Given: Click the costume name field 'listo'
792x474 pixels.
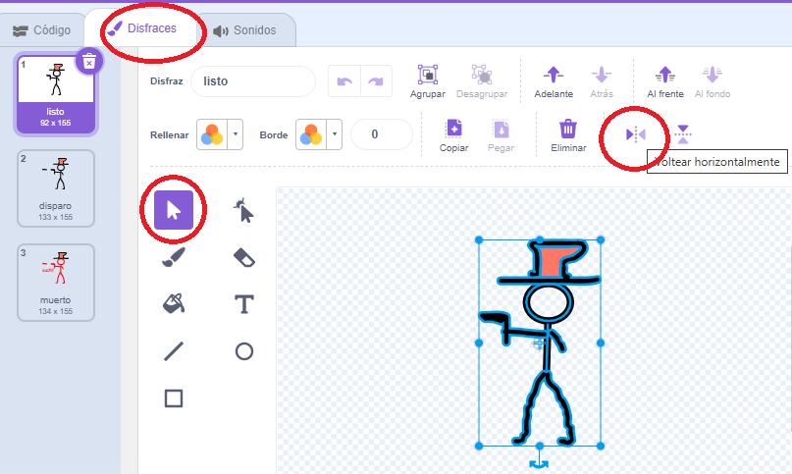Looking at the screenshot, I should [x=252, y=81].
